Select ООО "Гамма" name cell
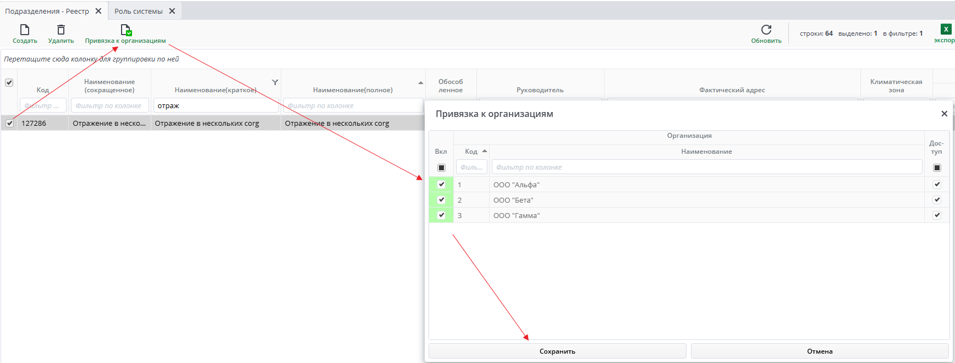 (707, 215)
